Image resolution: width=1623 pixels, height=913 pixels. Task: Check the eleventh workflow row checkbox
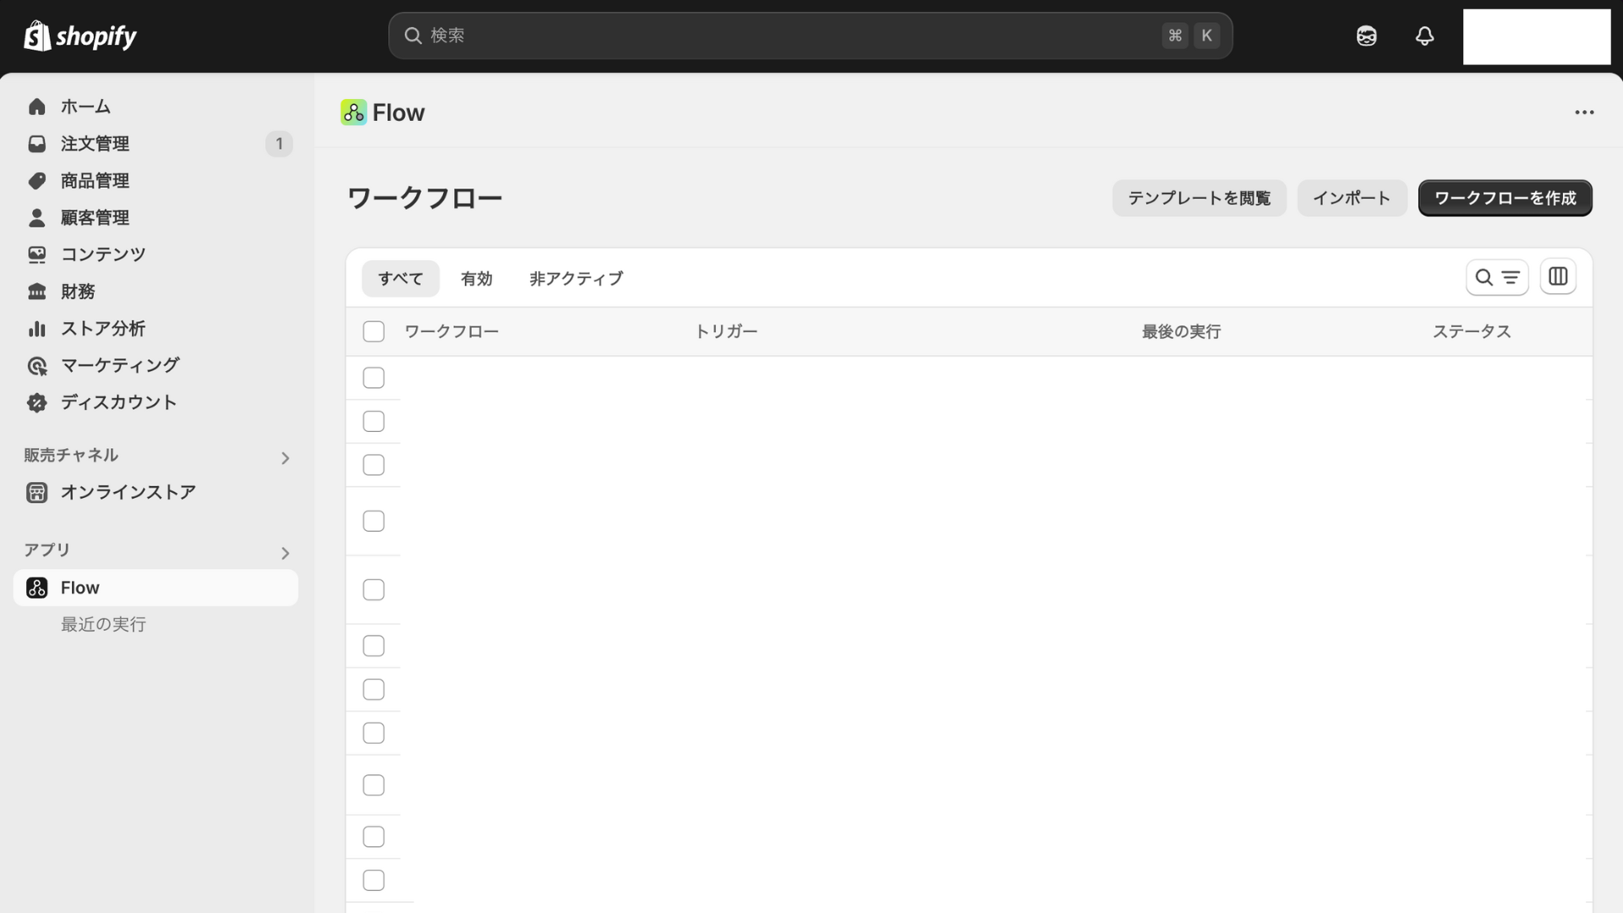(374, 880)
